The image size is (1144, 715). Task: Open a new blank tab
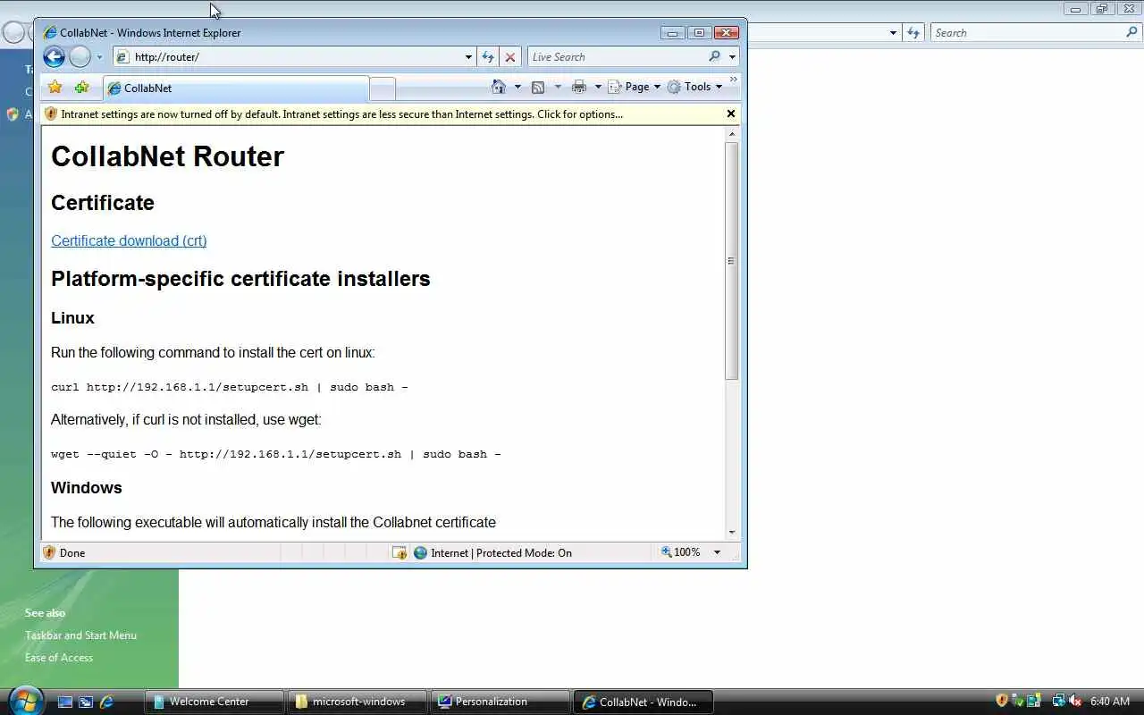[383, 88]
